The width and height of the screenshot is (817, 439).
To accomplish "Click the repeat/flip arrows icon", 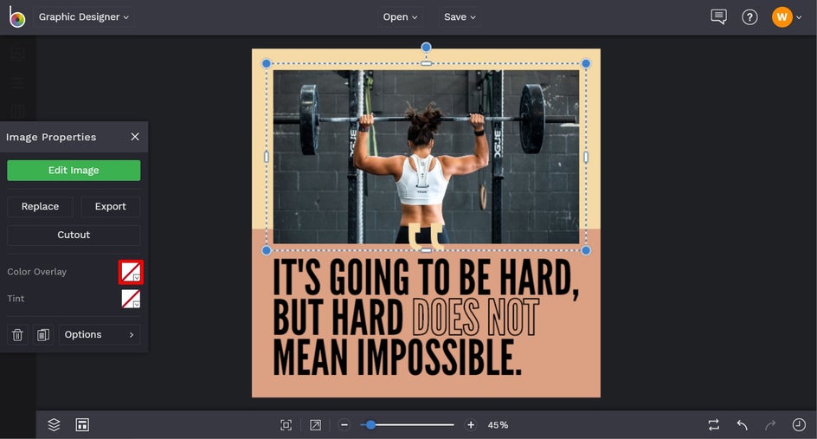I will (714, 425).
